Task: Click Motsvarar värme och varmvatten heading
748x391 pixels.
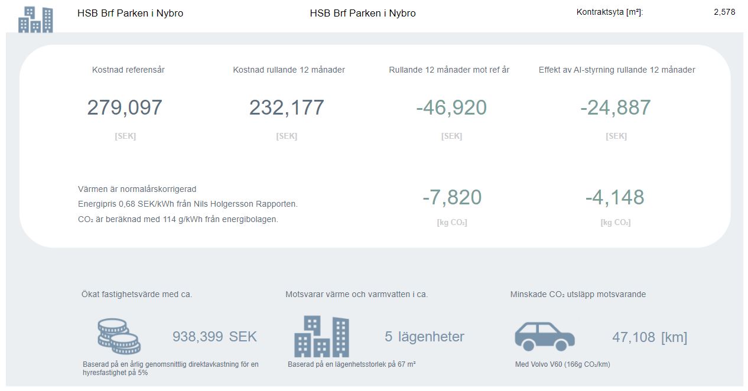Action: point(357,294)
